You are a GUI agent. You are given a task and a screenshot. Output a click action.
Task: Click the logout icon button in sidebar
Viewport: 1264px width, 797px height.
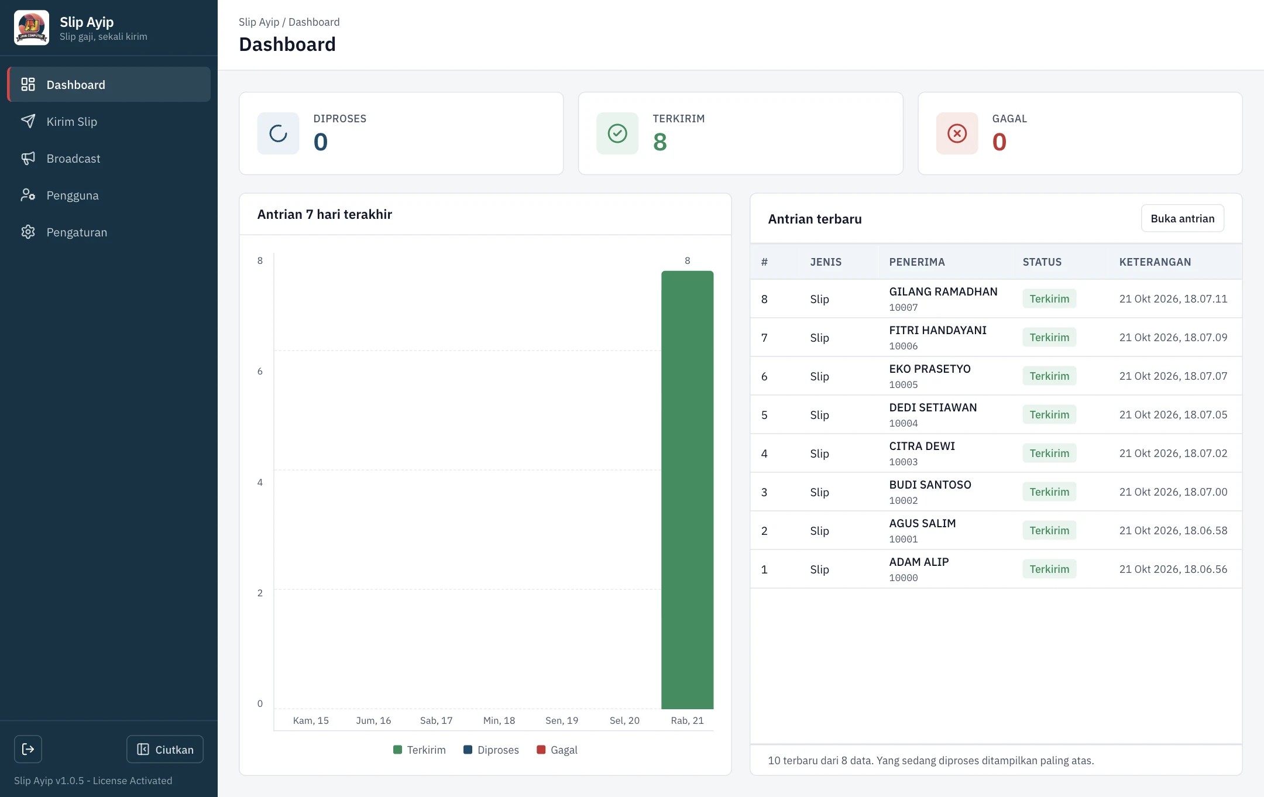(28, 749)
